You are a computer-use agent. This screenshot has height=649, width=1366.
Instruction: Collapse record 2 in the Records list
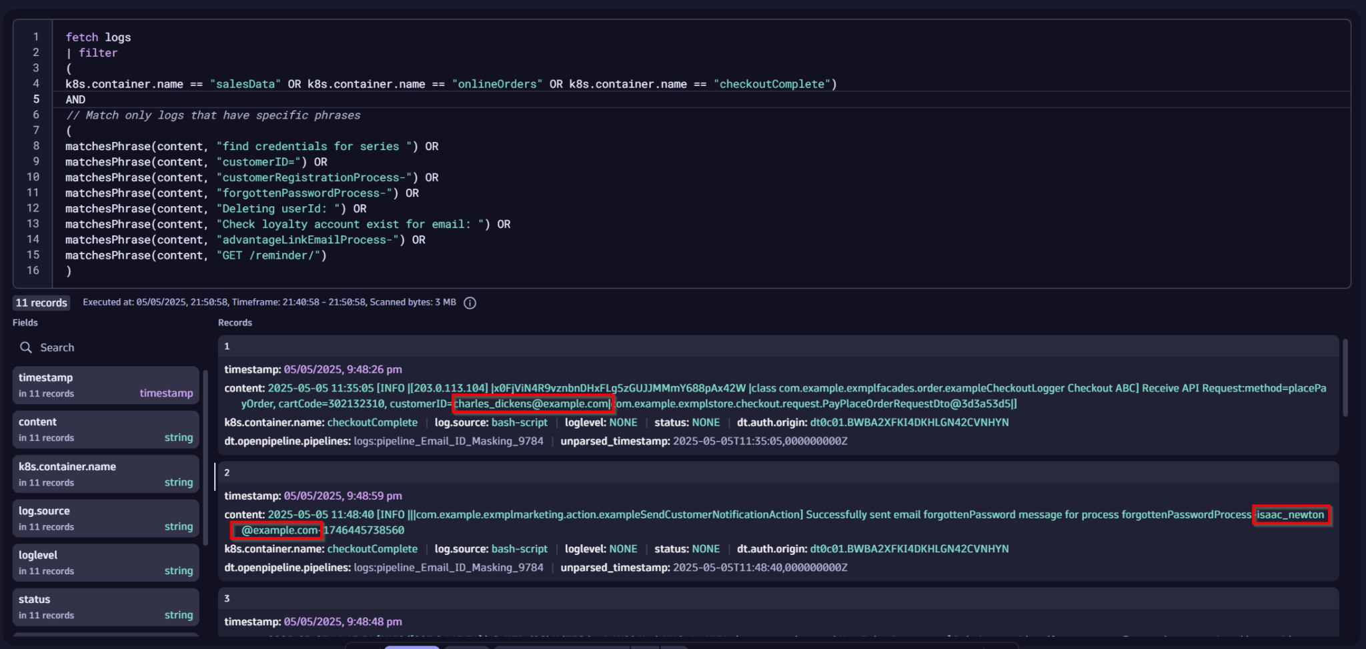pos(227,472)
